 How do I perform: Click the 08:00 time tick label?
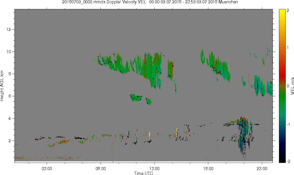101,169
